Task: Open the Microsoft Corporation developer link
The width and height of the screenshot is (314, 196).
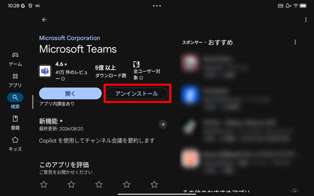Action: 70,38
